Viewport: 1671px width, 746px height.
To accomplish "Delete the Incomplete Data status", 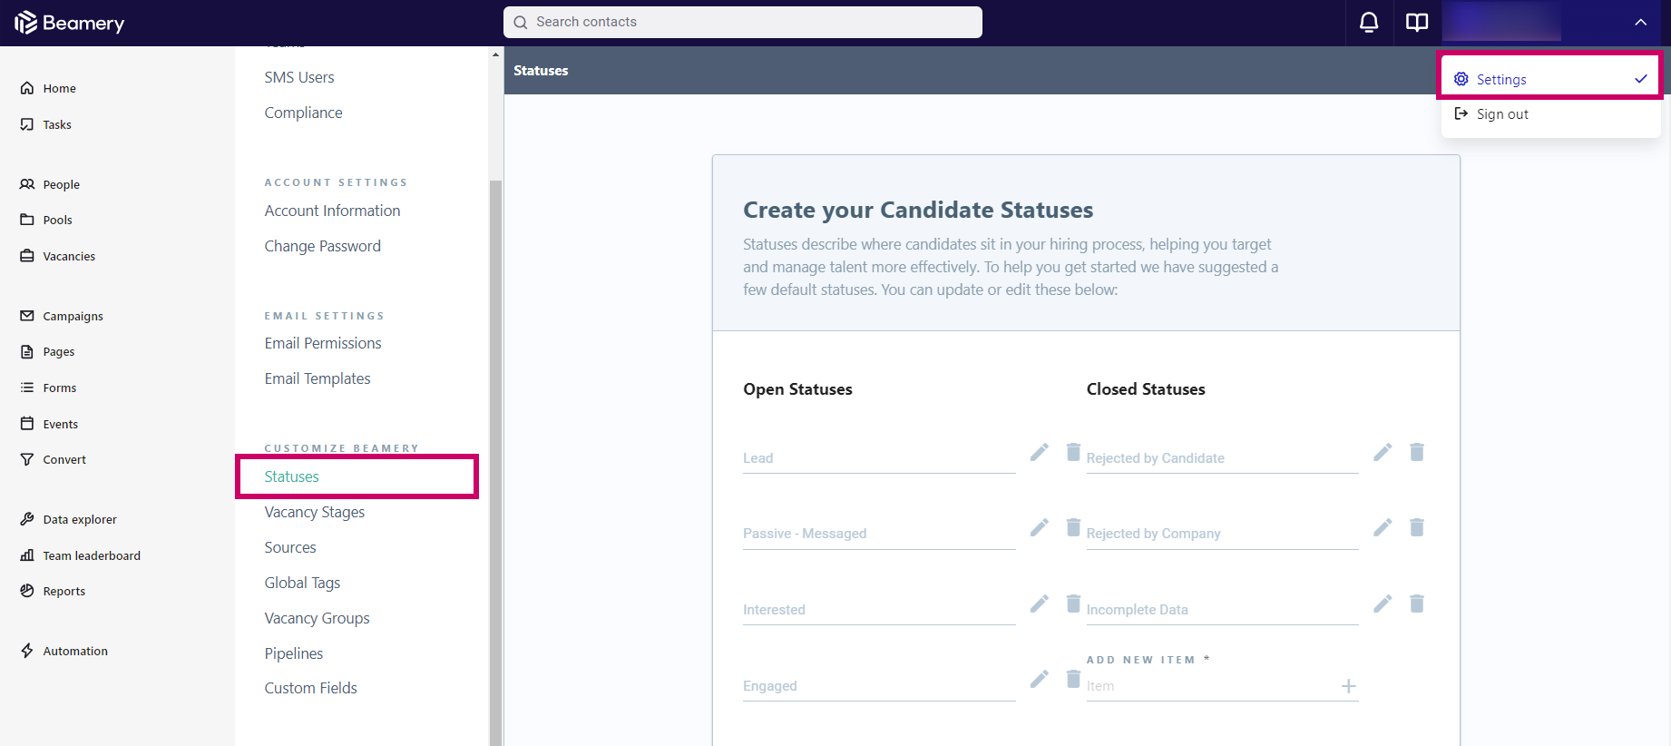I will (1417, 604).
